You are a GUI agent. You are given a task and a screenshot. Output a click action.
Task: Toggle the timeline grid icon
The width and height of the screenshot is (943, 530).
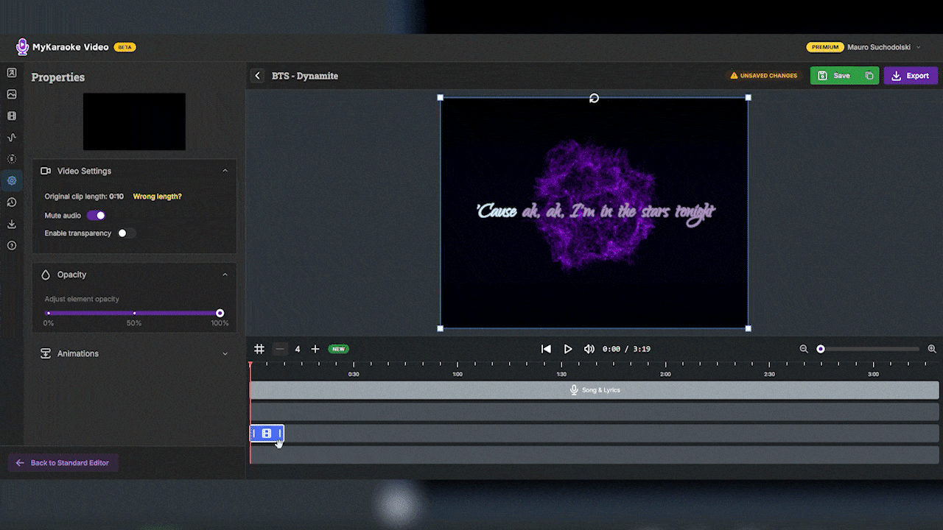259,349
